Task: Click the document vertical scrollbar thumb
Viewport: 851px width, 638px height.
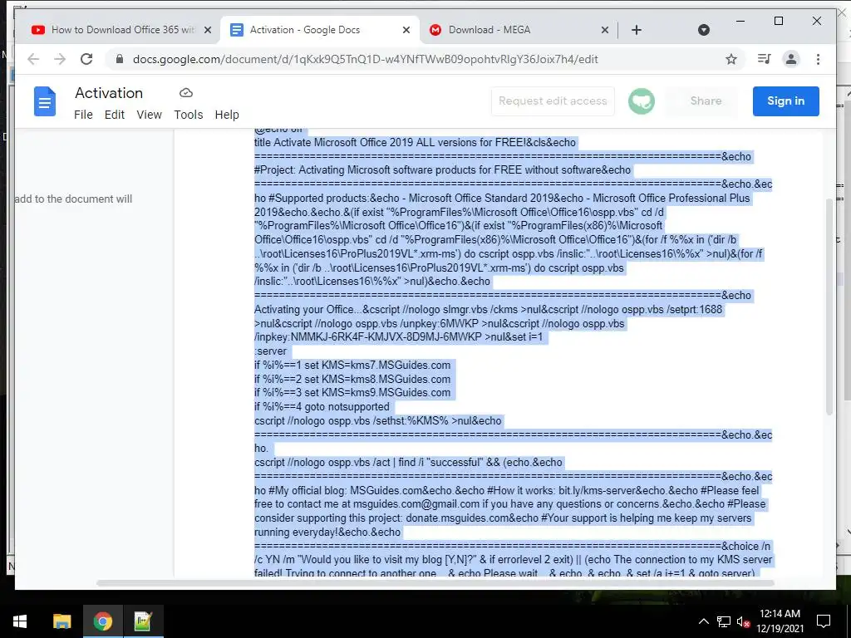Action: [829, 307]
